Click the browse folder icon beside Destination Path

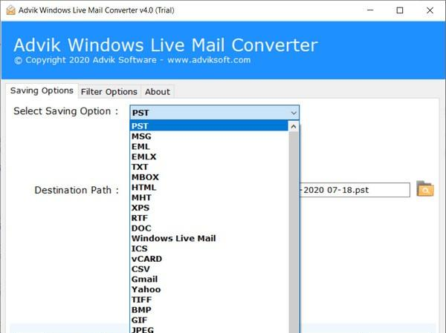pyautogui.click(x=425, y=189)
